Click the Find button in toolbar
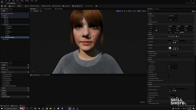 pyautogui.click(x=27, y=6)
